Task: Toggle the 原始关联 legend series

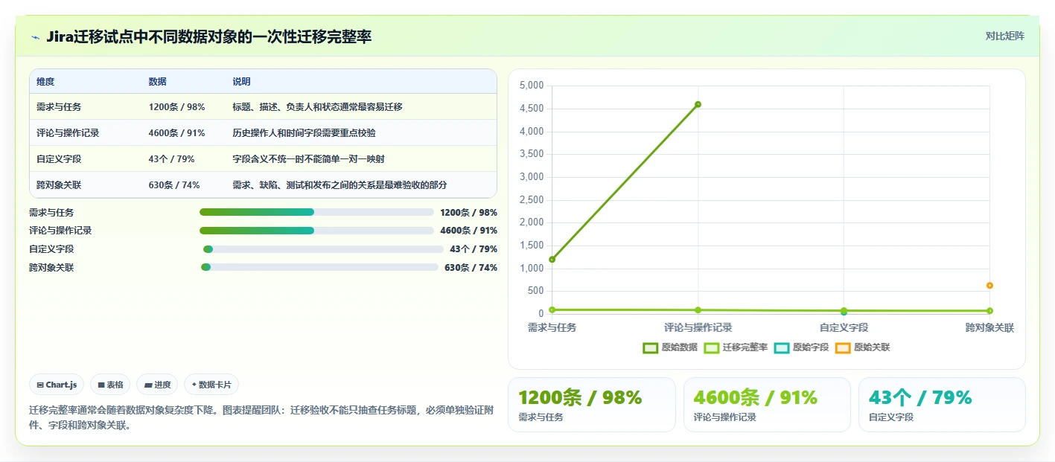Action: (x=862, y=347)
